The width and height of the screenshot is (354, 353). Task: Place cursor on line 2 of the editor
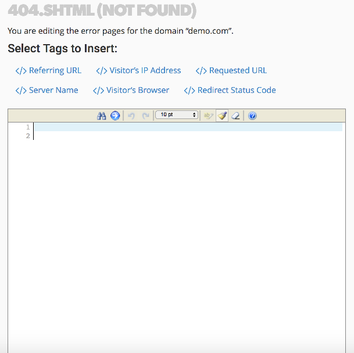(186, 136)
